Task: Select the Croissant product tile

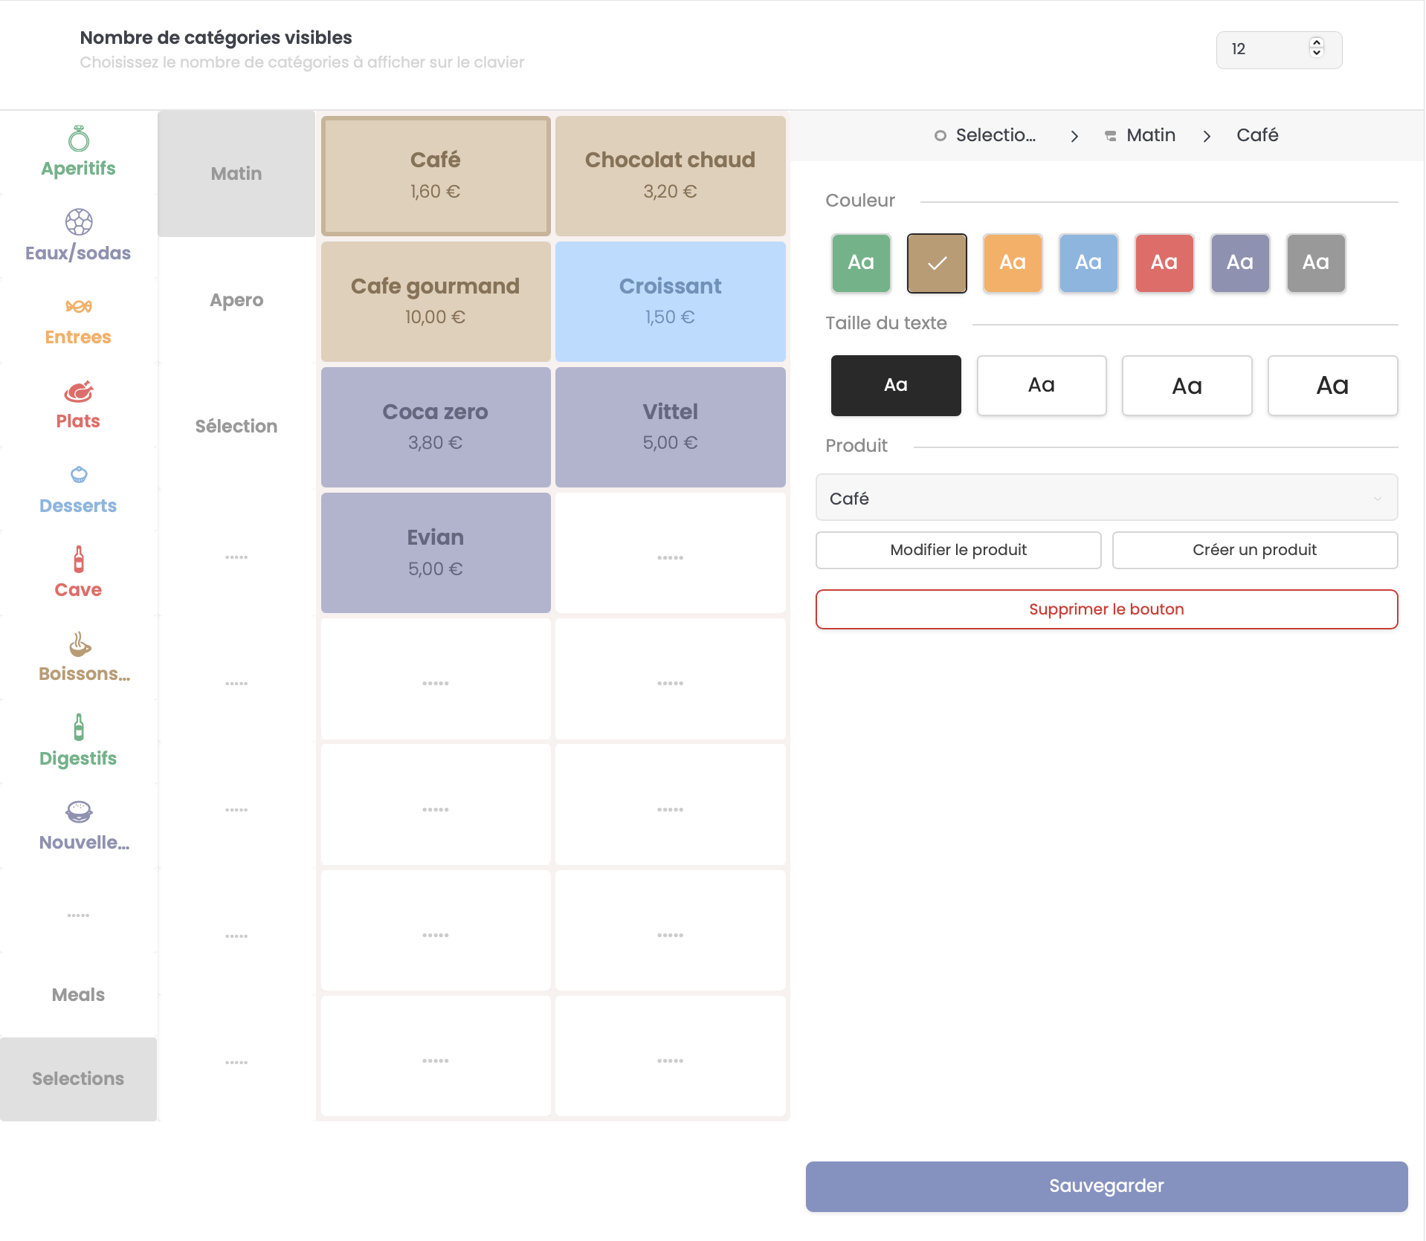Action: 670,301
